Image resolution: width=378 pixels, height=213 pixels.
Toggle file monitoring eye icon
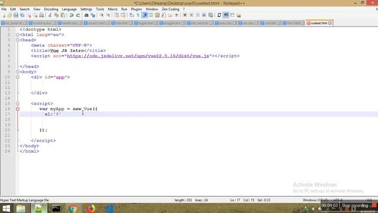[x=177, y=15]
